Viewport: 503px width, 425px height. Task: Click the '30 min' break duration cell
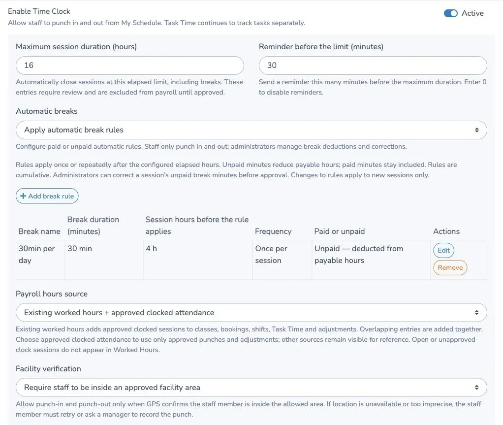(x=104, y=260)
